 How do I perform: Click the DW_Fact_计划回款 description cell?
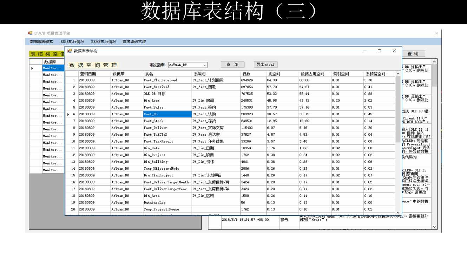tap(216, 80)
